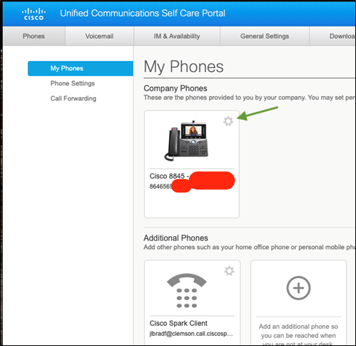Image resolution: width=356 pixels, height=346 pixels.
Task: Open the Voicemail tab
Action: coord(100,36)
